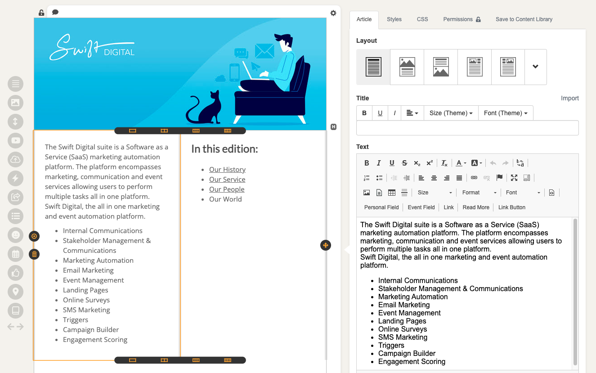The width and height of the screenshot is (596, 373).
Task: Open the Size (Theme) dropdown
Action: (x=451, y=113)
